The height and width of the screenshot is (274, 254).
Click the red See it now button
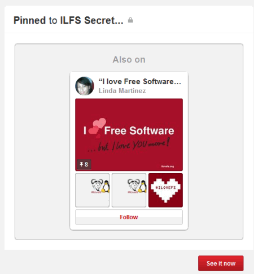tap(221, 263)
